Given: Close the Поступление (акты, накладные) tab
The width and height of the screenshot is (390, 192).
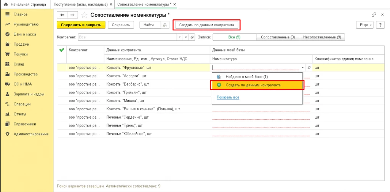Looking at the screenshot, I should (111, 5).
